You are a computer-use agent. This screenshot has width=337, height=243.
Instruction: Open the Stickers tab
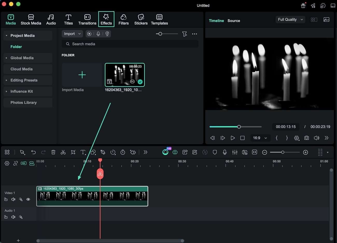[141, 20]
